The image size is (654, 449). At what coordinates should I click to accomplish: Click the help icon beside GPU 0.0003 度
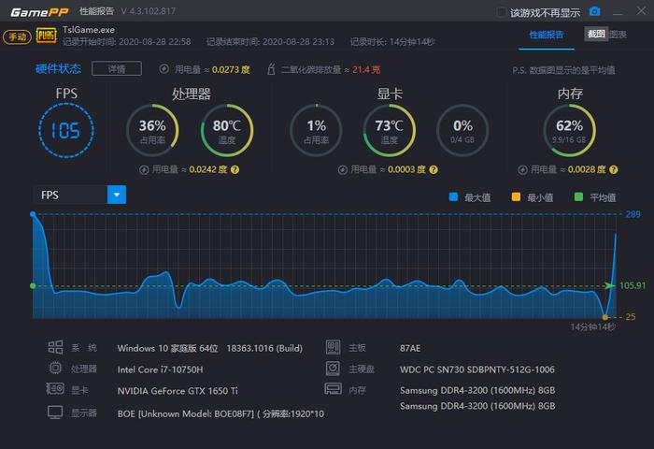[x=434, y=169]
